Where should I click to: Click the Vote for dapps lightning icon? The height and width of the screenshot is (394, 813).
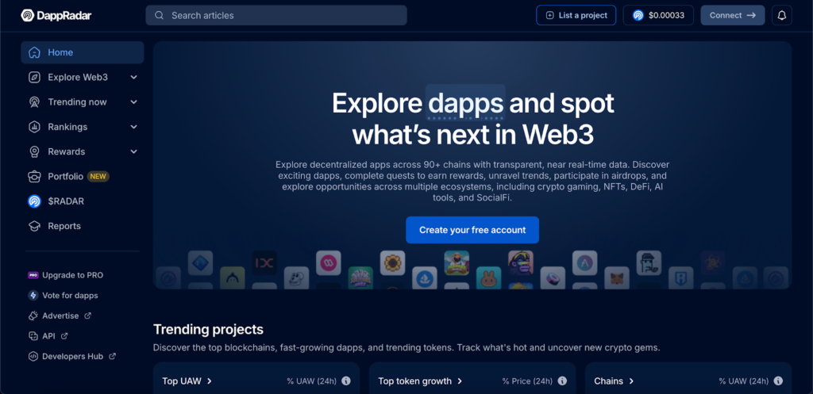(x=33, y=295)
